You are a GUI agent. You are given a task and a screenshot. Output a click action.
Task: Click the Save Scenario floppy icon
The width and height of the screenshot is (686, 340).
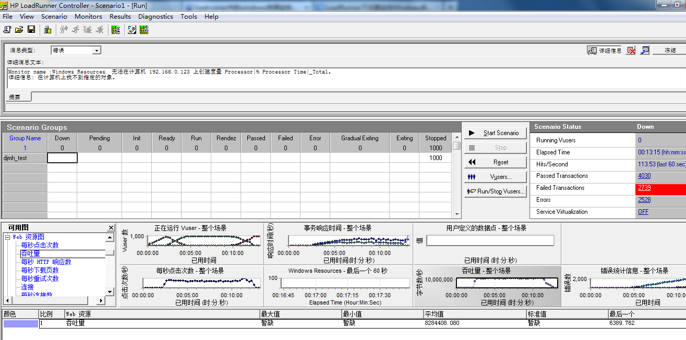[31, 30]
